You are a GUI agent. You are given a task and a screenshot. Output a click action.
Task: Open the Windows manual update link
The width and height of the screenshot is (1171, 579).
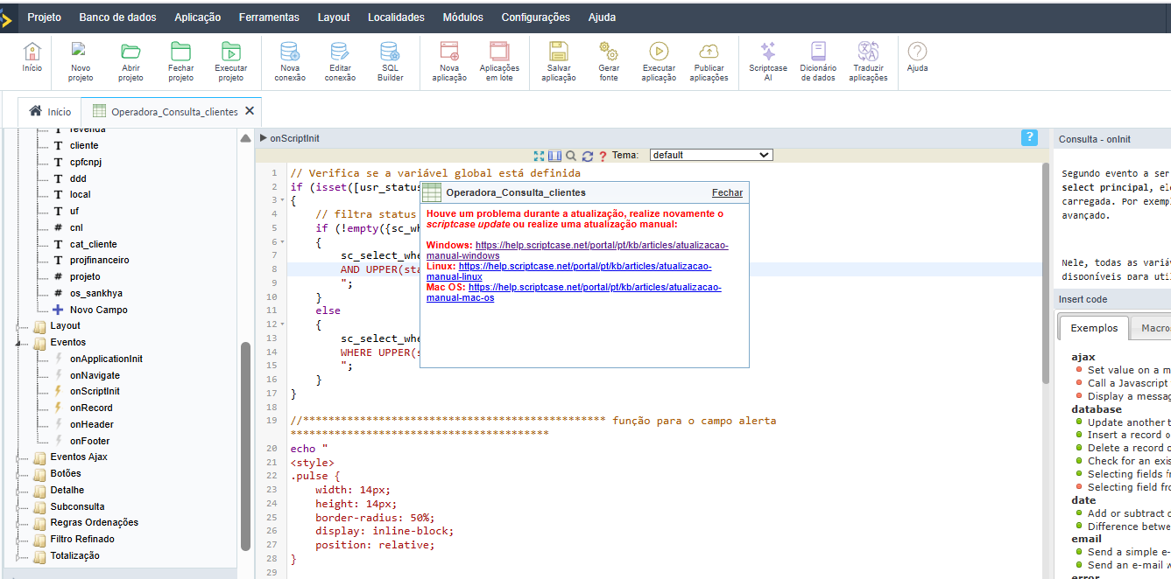(x=577, y=250)
